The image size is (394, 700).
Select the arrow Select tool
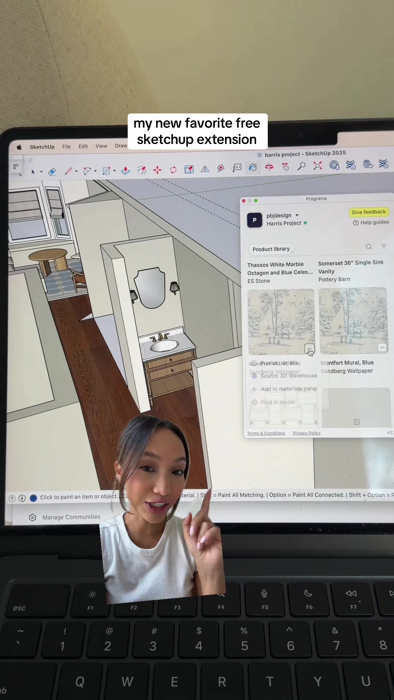pos(33,172)
